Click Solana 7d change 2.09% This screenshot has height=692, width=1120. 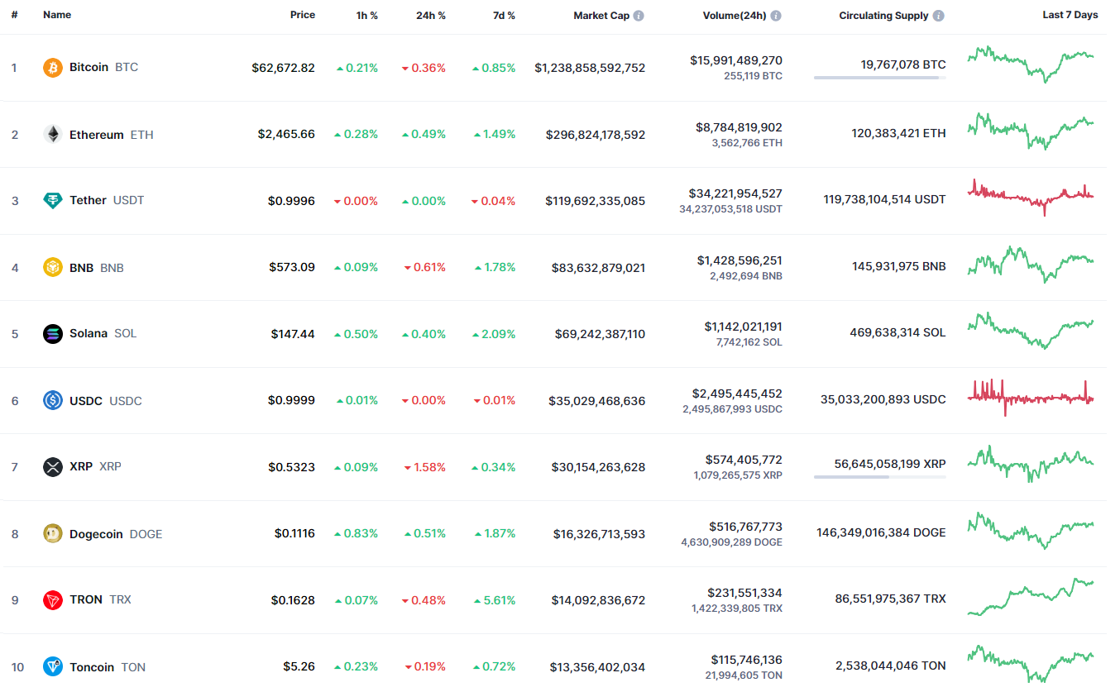point(494,334)
